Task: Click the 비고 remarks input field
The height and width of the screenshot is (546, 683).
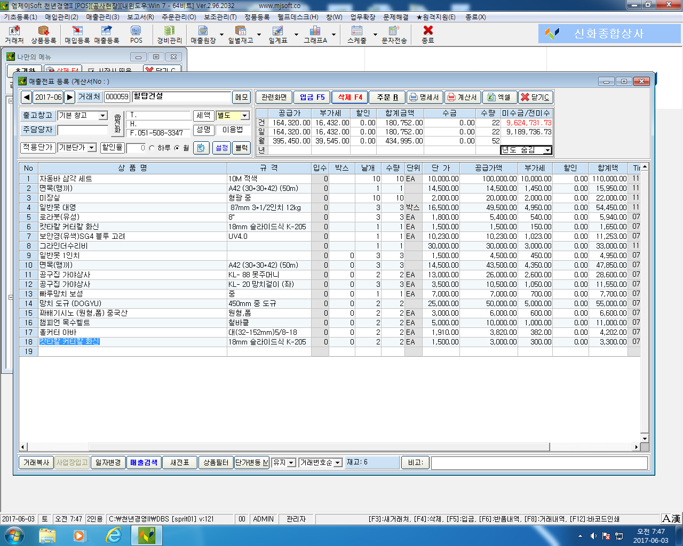Action: coord(539,463)
